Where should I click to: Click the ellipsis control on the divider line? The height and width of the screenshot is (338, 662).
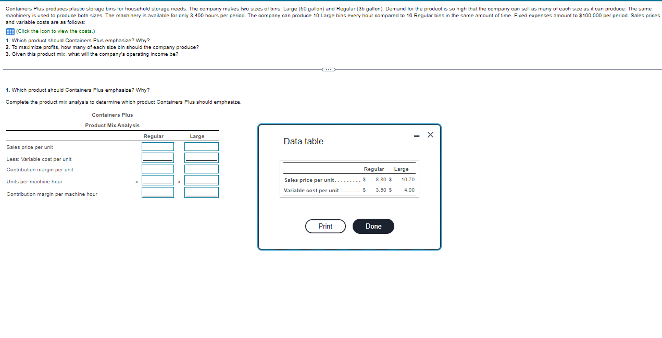click(x=328, y=69)
